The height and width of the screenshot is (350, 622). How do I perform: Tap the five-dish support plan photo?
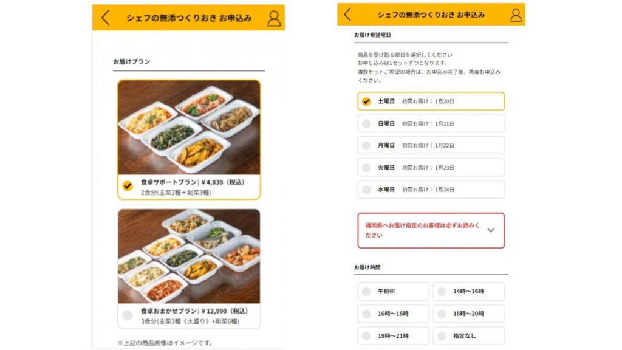click(189, 128)
